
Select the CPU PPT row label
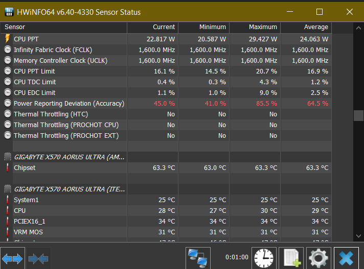(x=26, y=39)
